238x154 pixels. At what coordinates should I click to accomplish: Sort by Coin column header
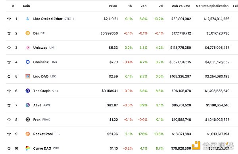[x=27, y=6]
